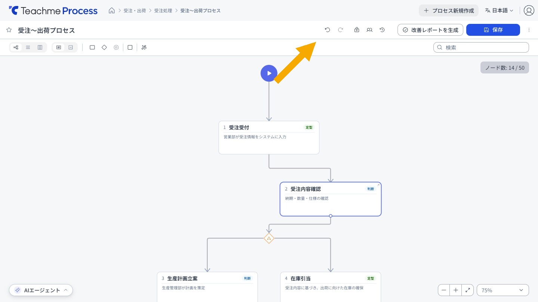
Task: Open the 75% zoom level dropdown
Action: tap(503, 290)
